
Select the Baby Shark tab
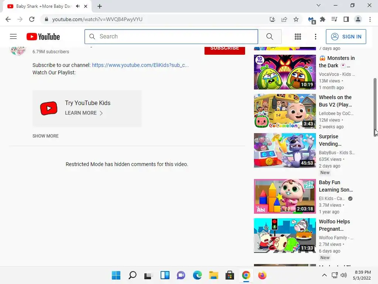44,6
